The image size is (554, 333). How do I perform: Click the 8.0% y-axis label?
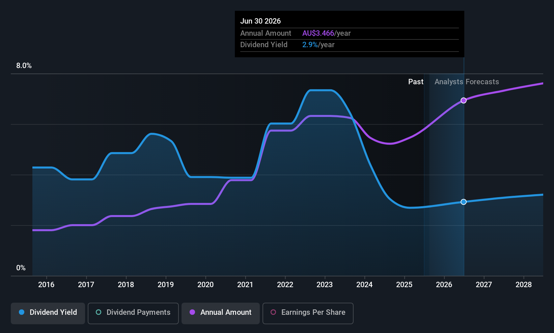[x=24, y=66]
